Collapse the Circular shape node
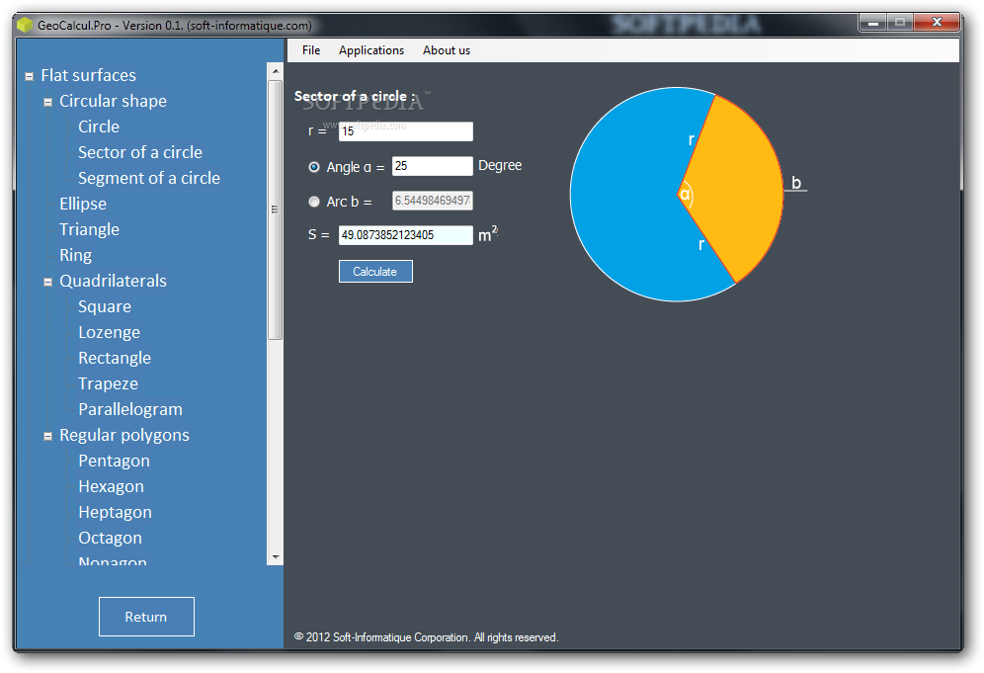Image resolution: width=984 pixels, height=673 pixels. [47, 103]
